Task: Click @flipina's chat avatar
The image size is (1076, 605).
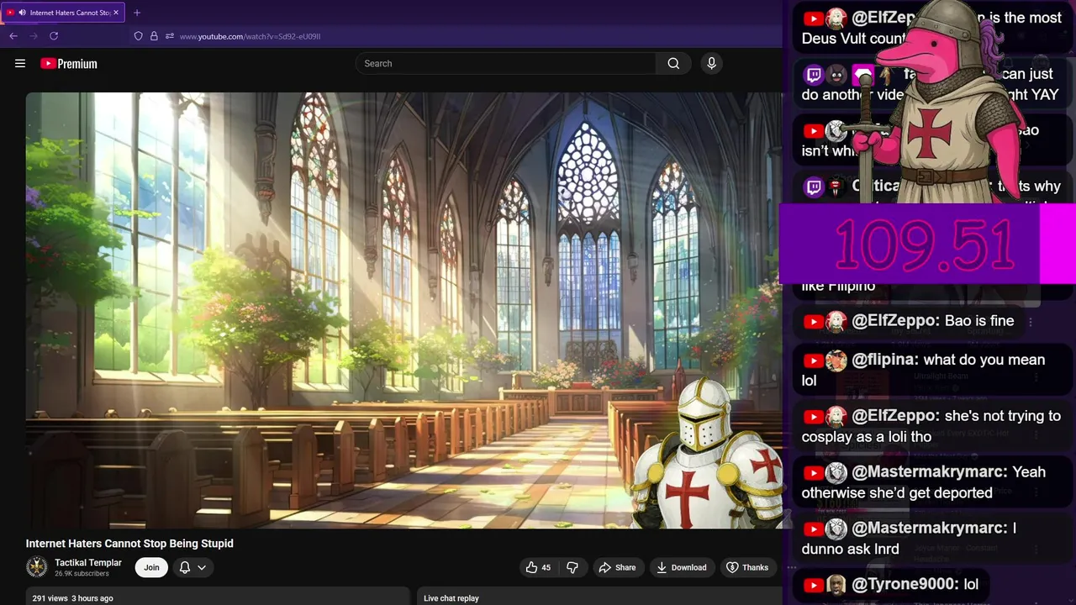Action: pos(836,360)
